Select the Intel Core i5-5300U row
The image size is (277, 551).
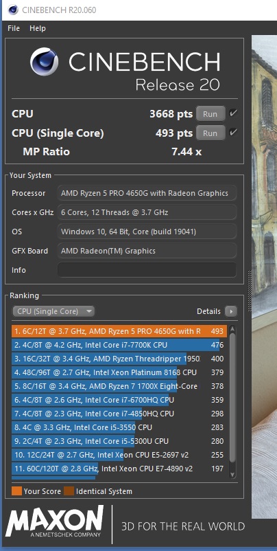[119, 441]
